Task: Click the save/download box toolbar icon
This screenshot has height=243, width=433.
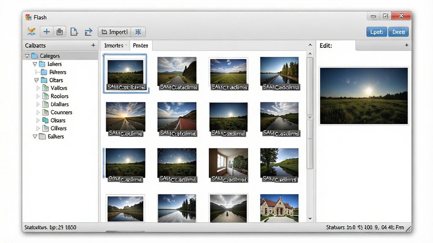Action: (59, 32)
